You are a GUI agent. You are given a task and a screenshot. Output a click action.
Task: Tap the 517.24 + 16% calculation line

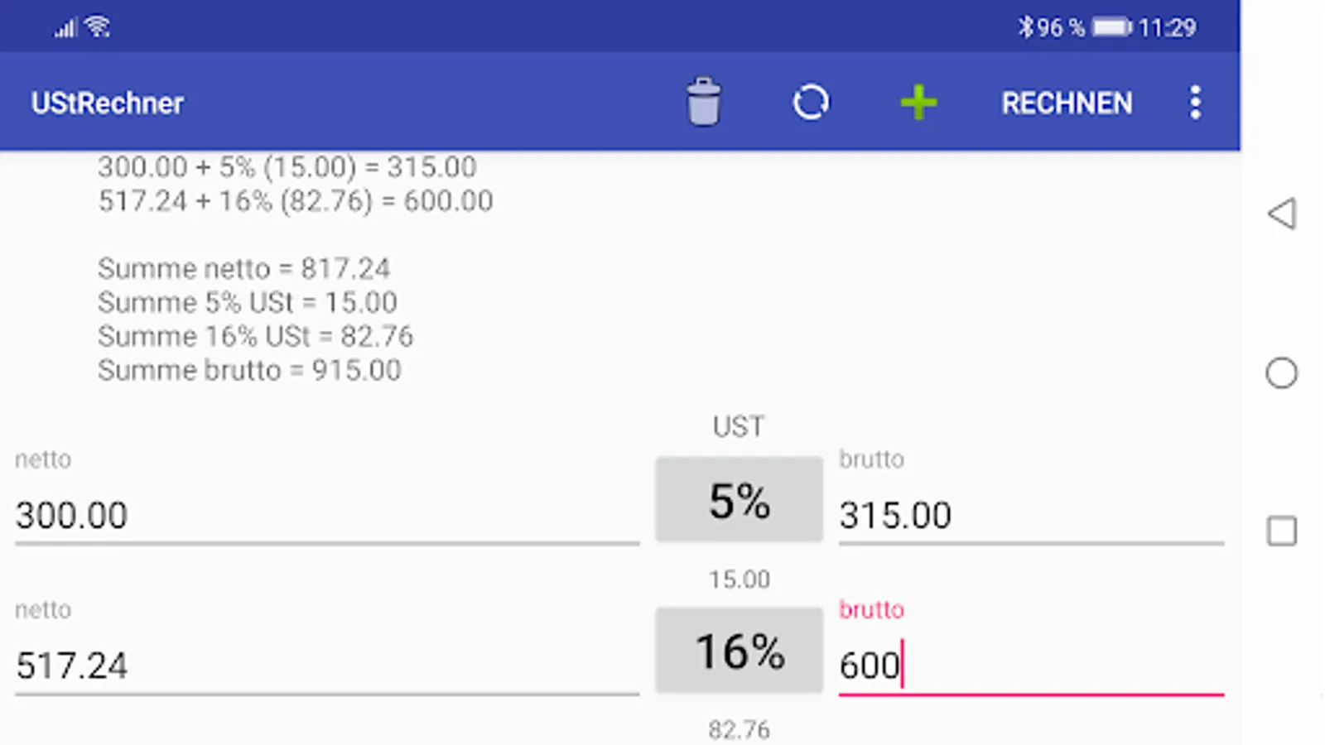pos(295,201)
